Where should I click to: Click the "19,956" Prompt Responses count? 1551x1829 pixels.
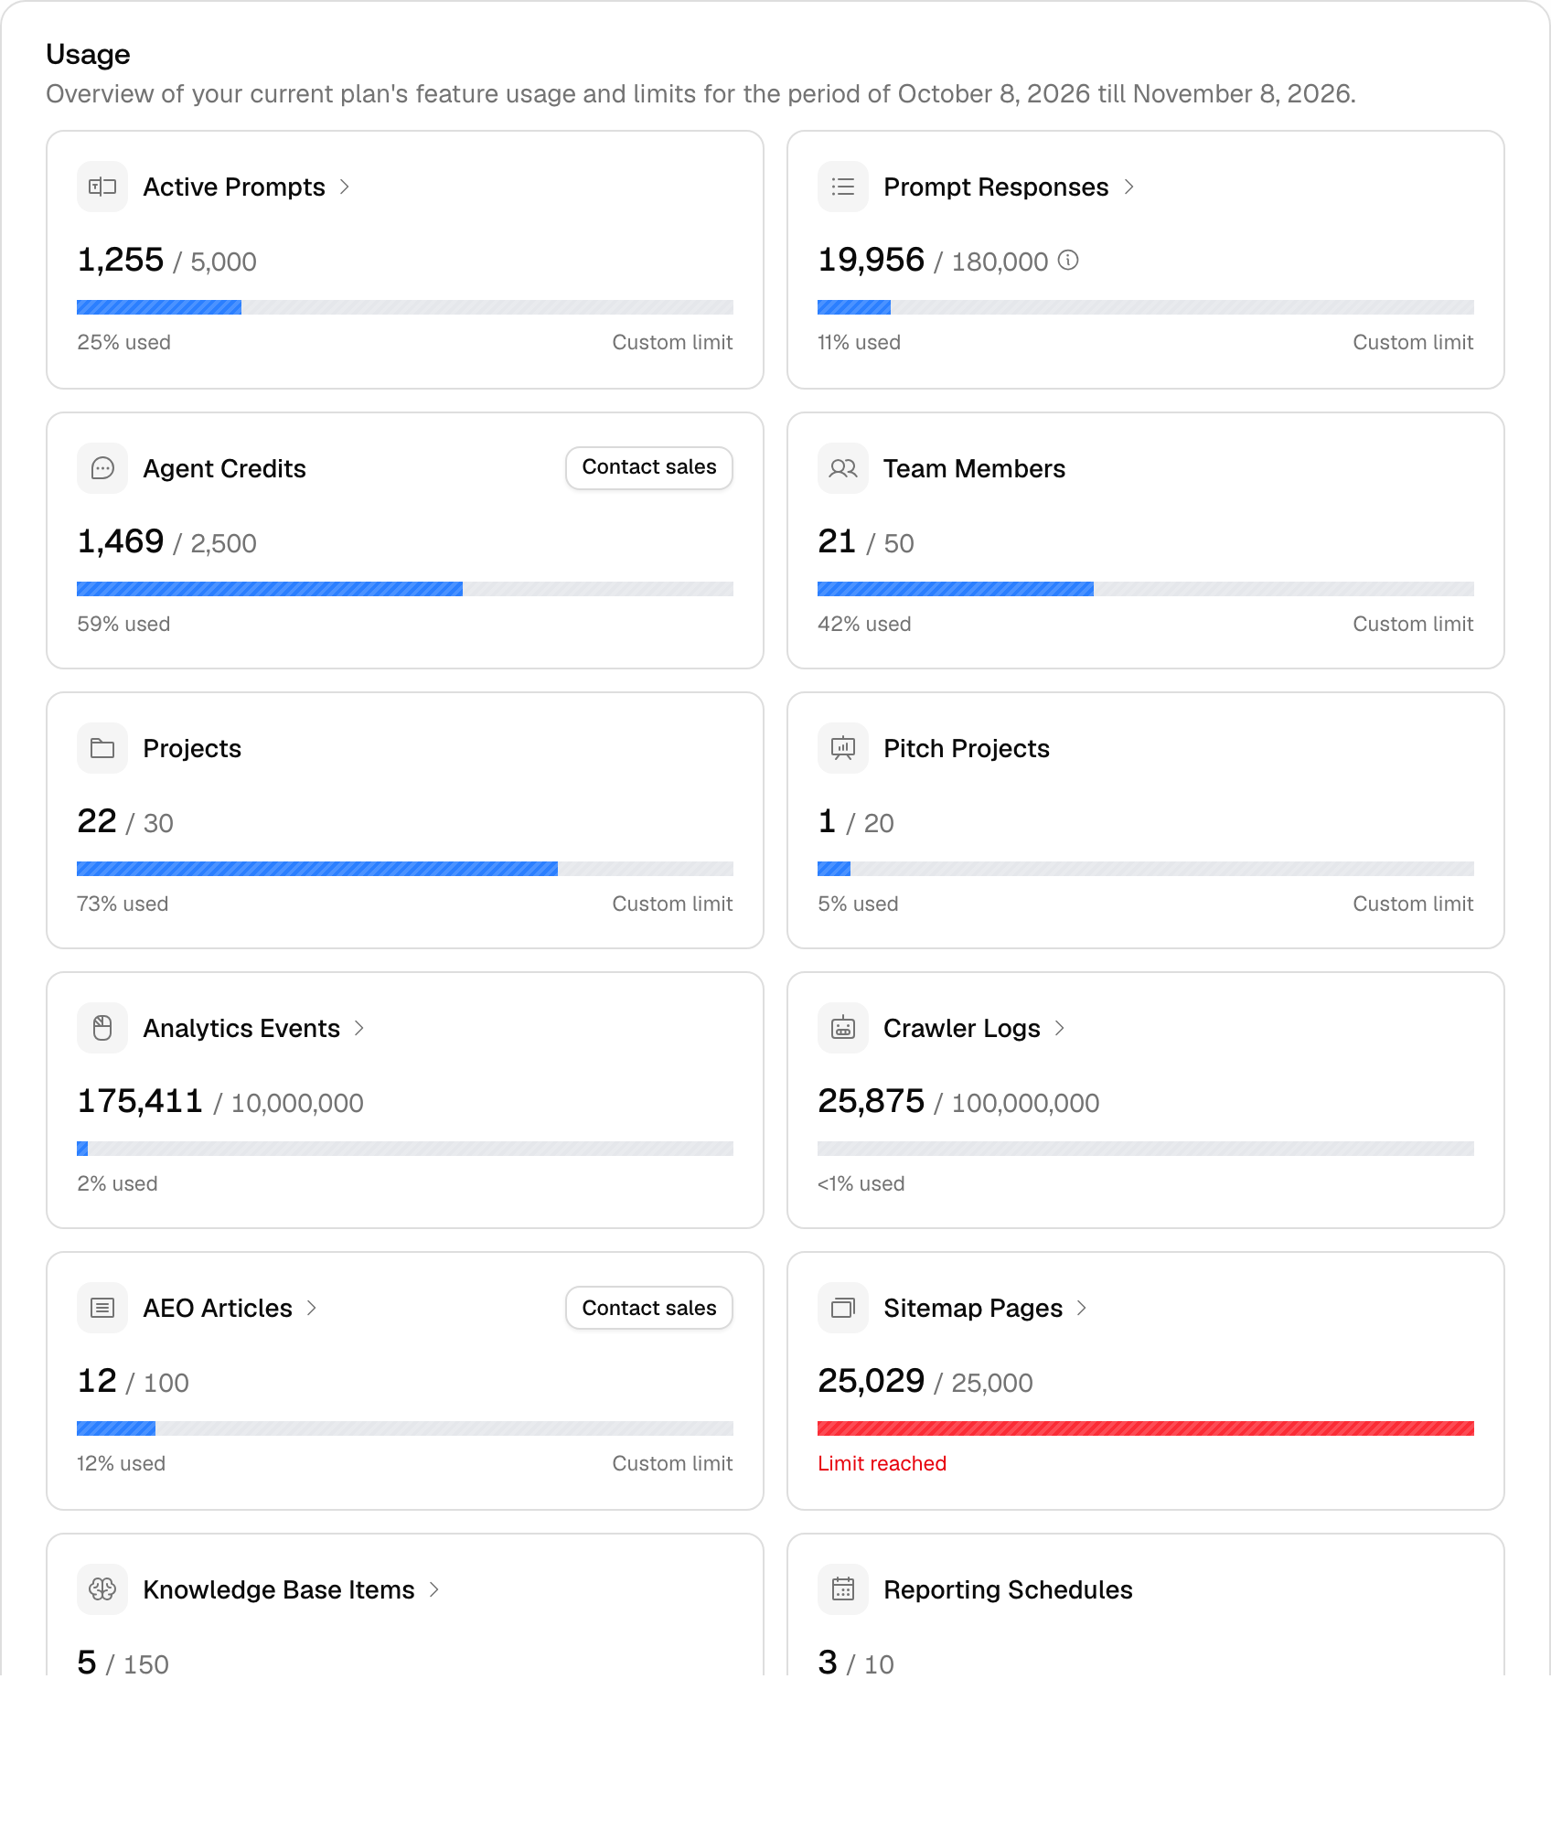[x=871, y=260]
